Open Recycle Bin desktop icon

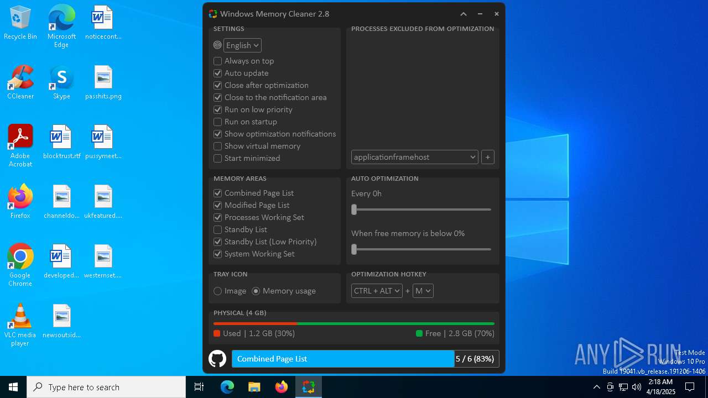tap(20, 23)
